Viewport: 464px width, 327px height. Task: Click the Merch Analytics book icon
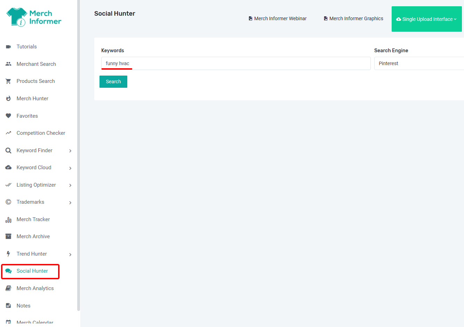[8, 288]
